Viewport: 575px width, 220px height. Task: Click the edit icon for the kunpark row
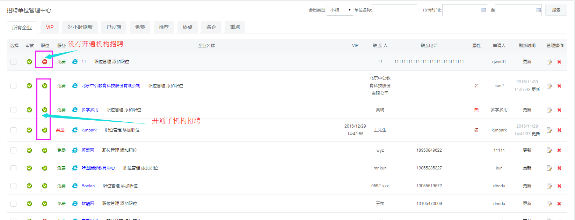tap(549, 130)
